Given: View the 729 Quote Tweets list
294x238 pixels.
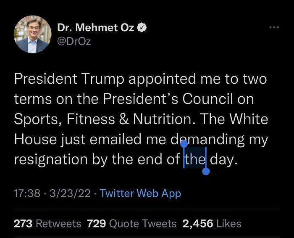Looking at the screenshot, I should point(131,223).
